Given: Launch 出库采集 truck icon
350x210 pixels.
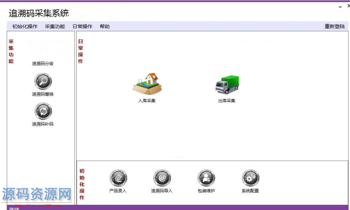Looking at the screenshot, I should [227, 84].
